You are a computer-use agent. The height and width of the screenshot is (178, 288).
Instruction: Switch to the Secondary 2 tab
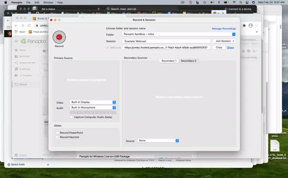tap(189, 61)
